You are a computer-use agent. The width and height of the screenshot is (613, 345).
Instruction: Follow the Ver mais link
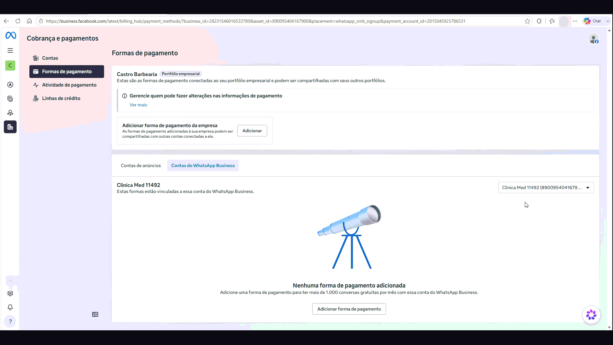(138, 105)
